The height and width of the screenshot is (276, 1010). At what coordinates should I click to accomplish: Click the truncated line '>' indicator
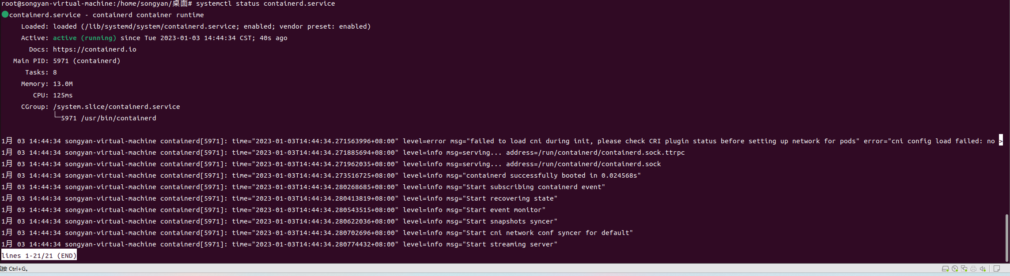pos(1001,141)
